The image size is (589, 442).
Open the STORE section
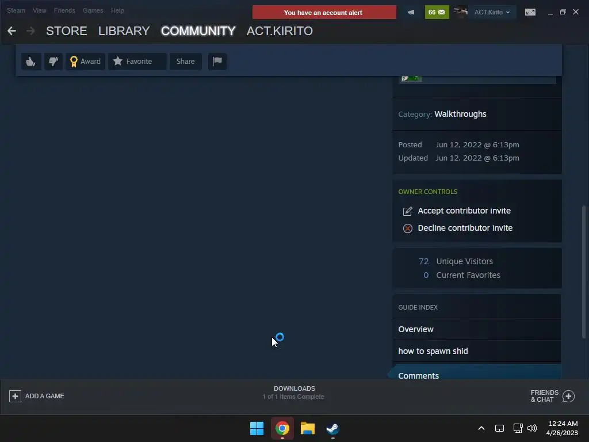[x=67, y=31]
